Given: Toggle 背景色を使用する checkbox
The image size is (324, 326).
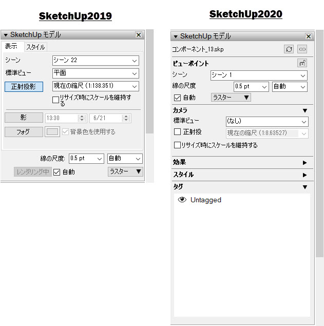Looking at the screenshot, I should click(65, 131).
